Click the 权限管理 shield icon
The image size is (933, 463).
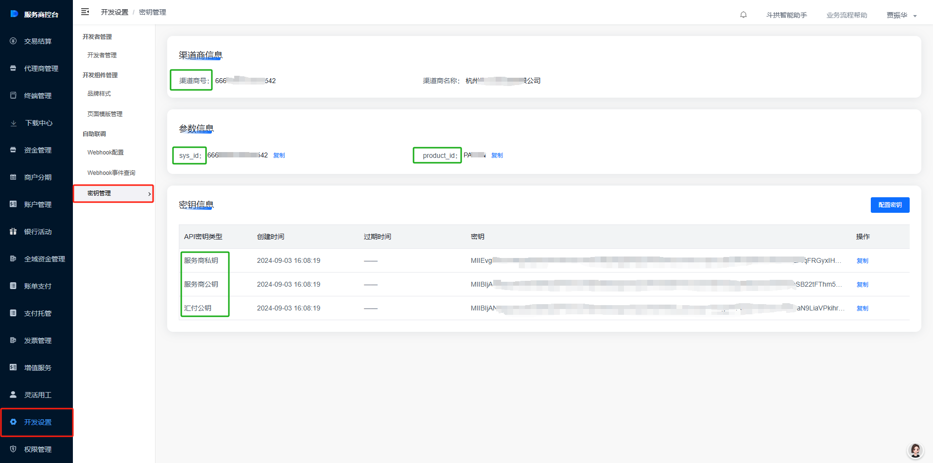click(13, 449)
